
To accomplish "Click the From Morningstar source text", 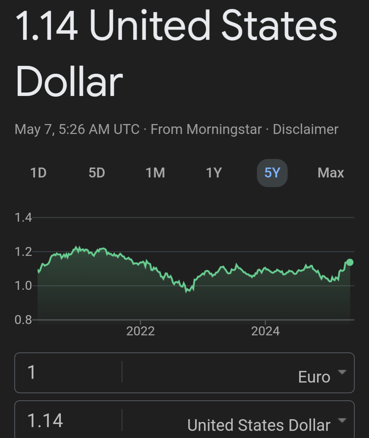I will tap(206, 130).
